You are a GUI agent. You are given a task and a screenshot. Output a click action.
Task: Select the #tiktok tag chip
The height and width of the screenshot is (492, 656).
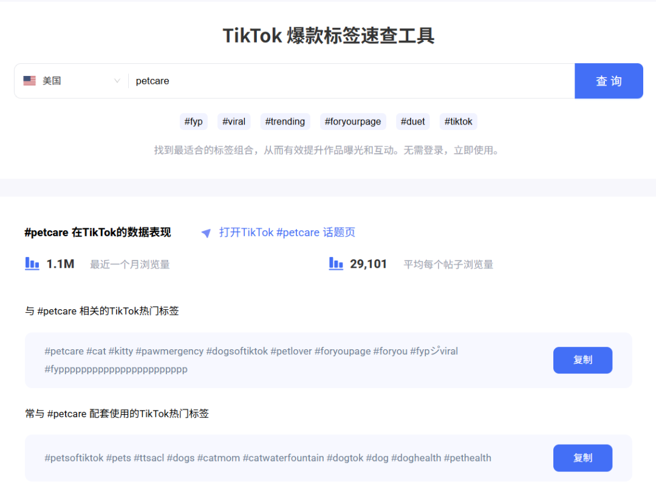(x=458, y=121)
